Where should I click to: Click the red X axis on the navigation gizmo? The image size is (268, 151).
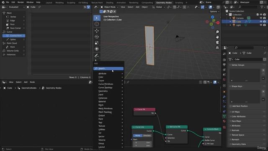pyautogui.click(x=218, y=23)
